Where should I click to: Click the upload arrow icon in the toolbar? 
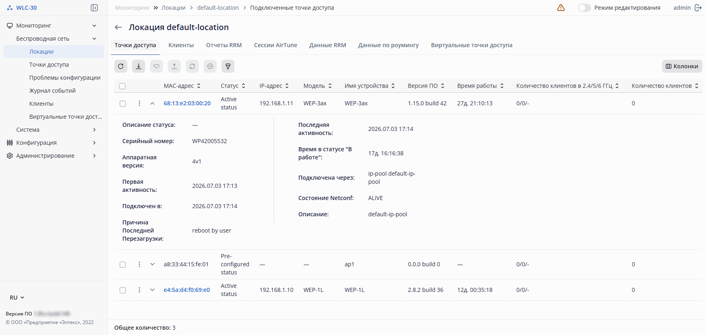pos(174,66)
